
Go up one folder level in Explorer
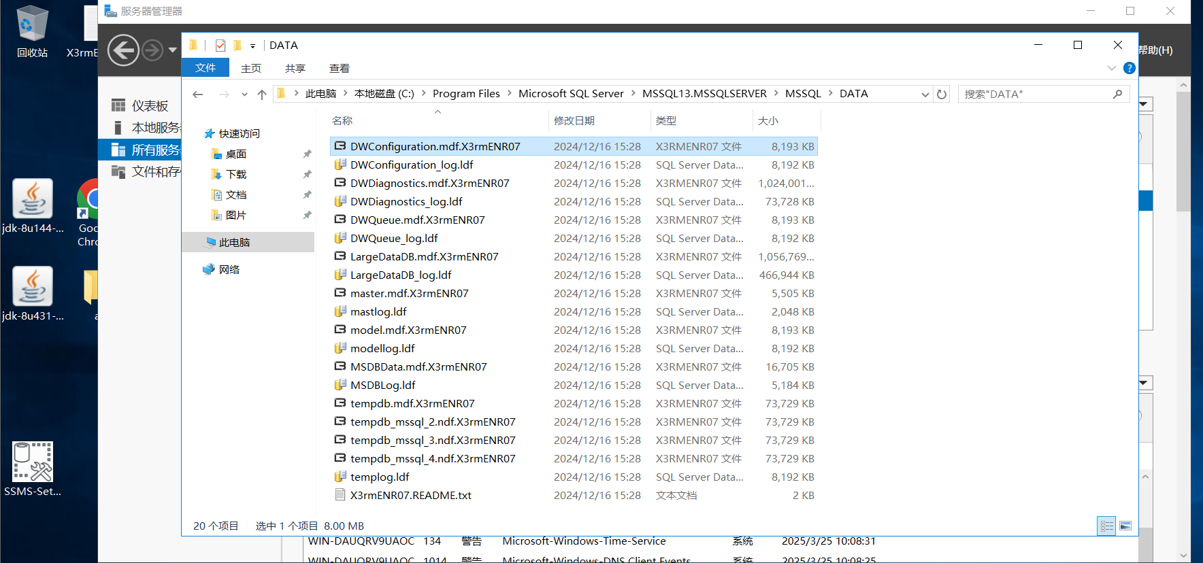point(262,95)
